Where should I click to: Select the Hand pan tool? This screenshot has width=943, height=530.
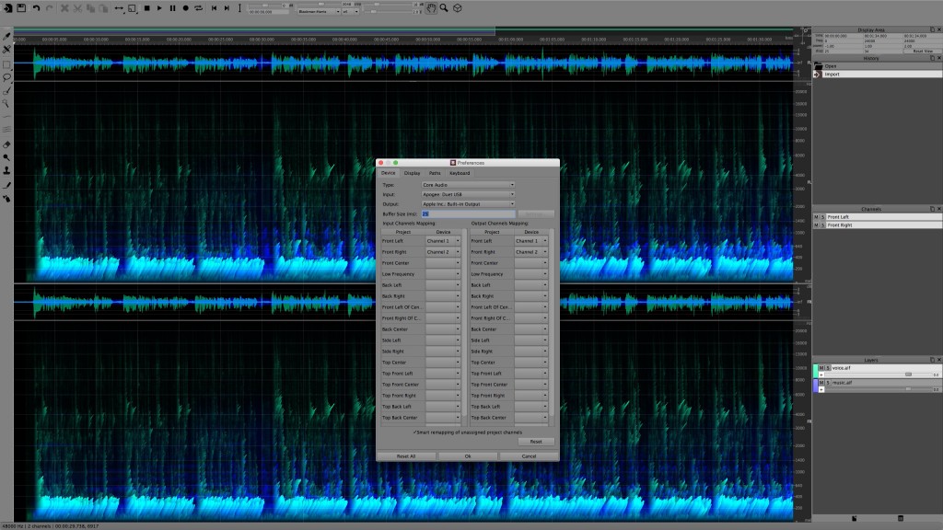click(430, 8)
